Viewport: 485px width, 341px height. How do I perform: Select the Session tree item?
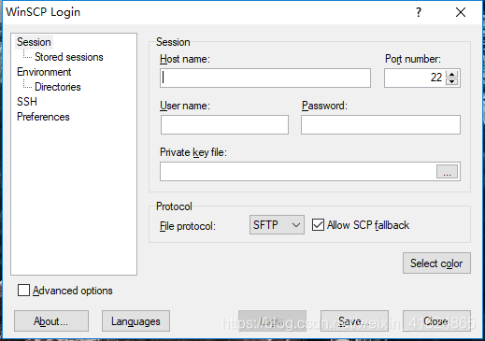coord(34,42)
